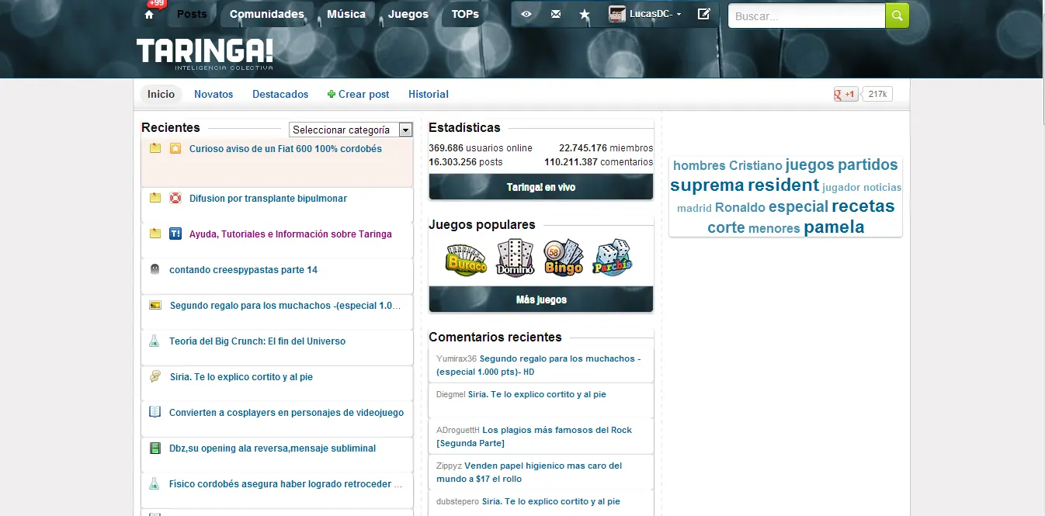The image size is (1045, 516).
Task: Click flask icon beside Fisico cordobés post
Action: (x=154, y=483)
